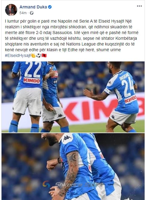Click the globe public privacy icon
The width and height of the screenshot is (147, 200).
(x=32, y=13)
